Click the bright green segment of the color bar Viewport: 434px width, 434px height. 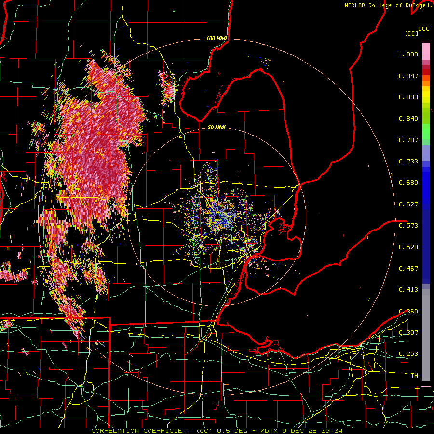coord(426,132)
